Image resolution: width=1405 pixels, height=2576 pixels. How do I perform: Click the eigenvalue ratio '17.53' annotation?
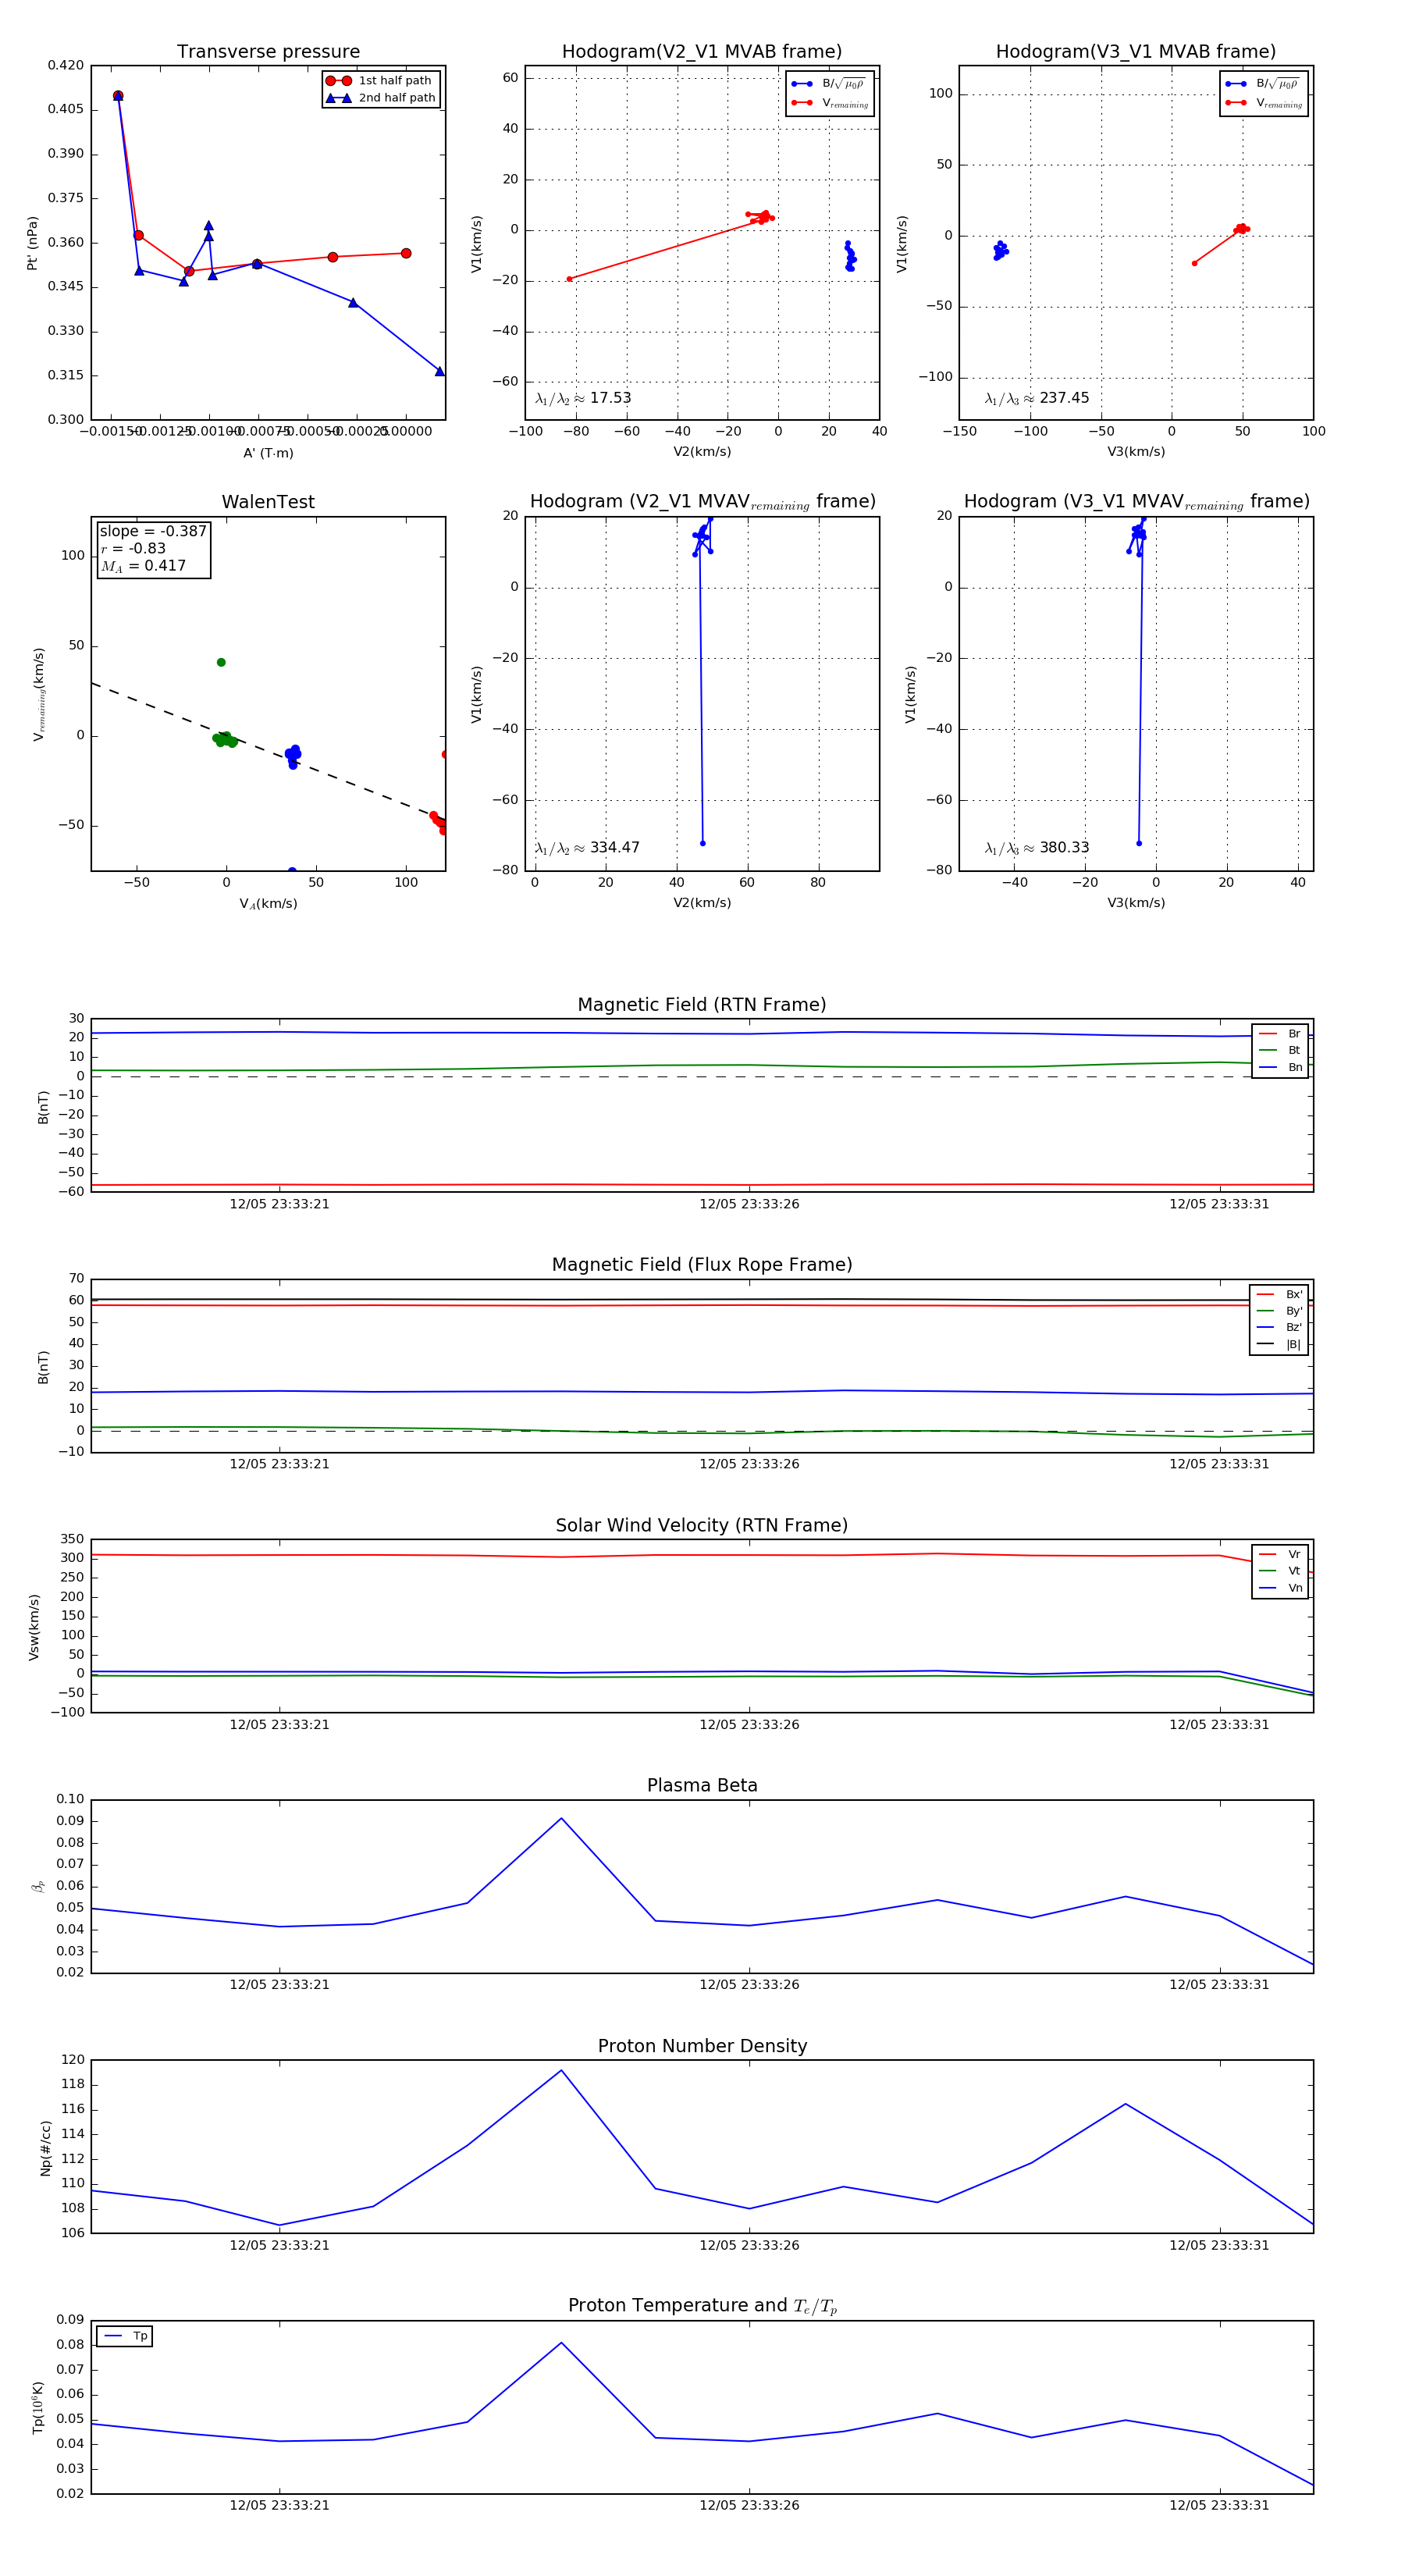click(x=583, y=398)
